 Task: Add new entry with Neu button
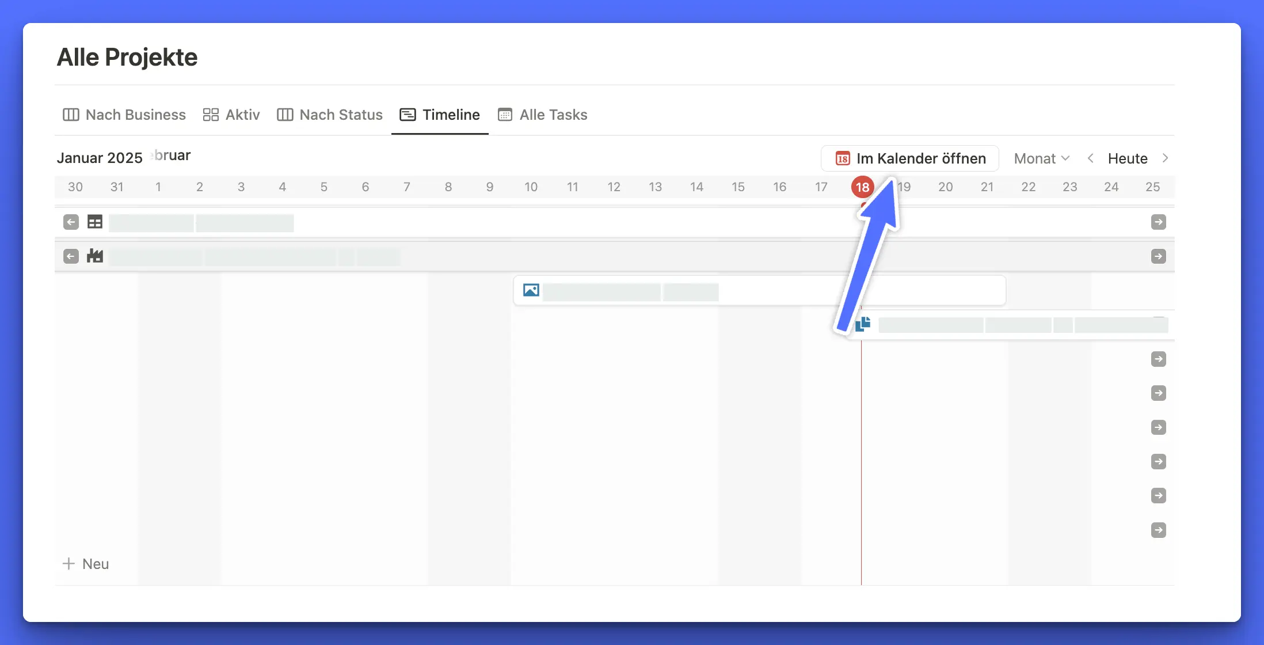pos(86,564)
